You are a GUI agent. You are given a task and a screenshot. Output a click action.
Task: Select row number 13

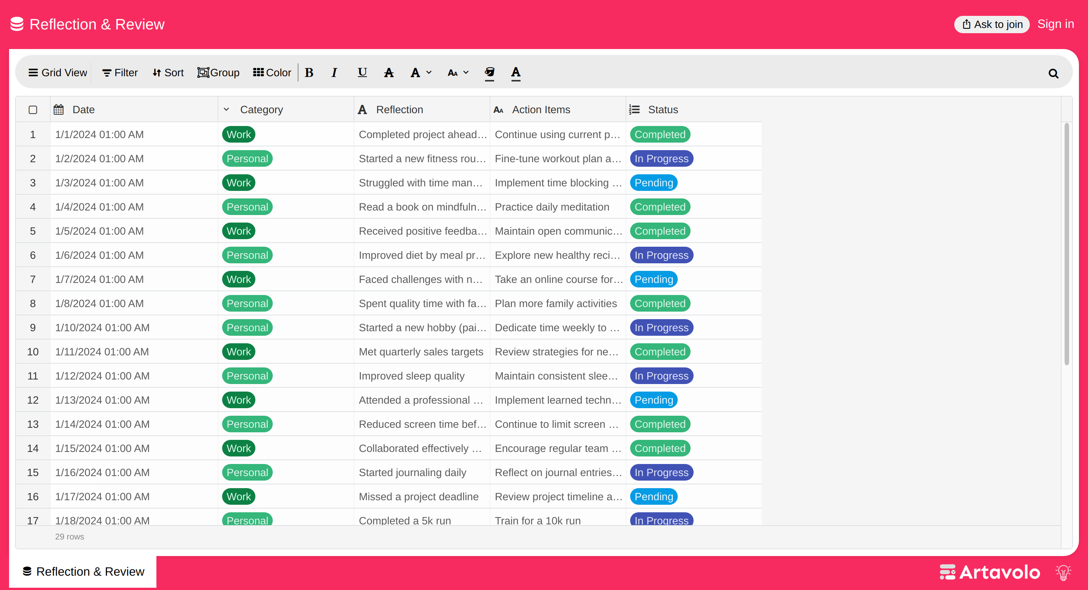tap(33, 424)
